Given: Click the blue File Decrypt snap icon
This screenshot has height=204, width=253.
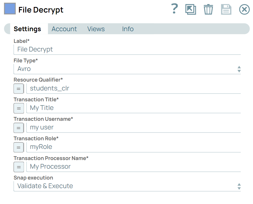Looking at the screenshot, I should click(x=9, y=9).
